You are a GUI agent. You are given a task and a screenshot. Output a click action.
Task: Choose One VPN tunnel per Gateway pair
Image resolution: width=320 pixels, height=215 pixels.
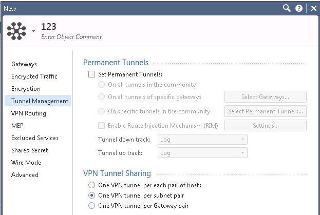point(91,206)
